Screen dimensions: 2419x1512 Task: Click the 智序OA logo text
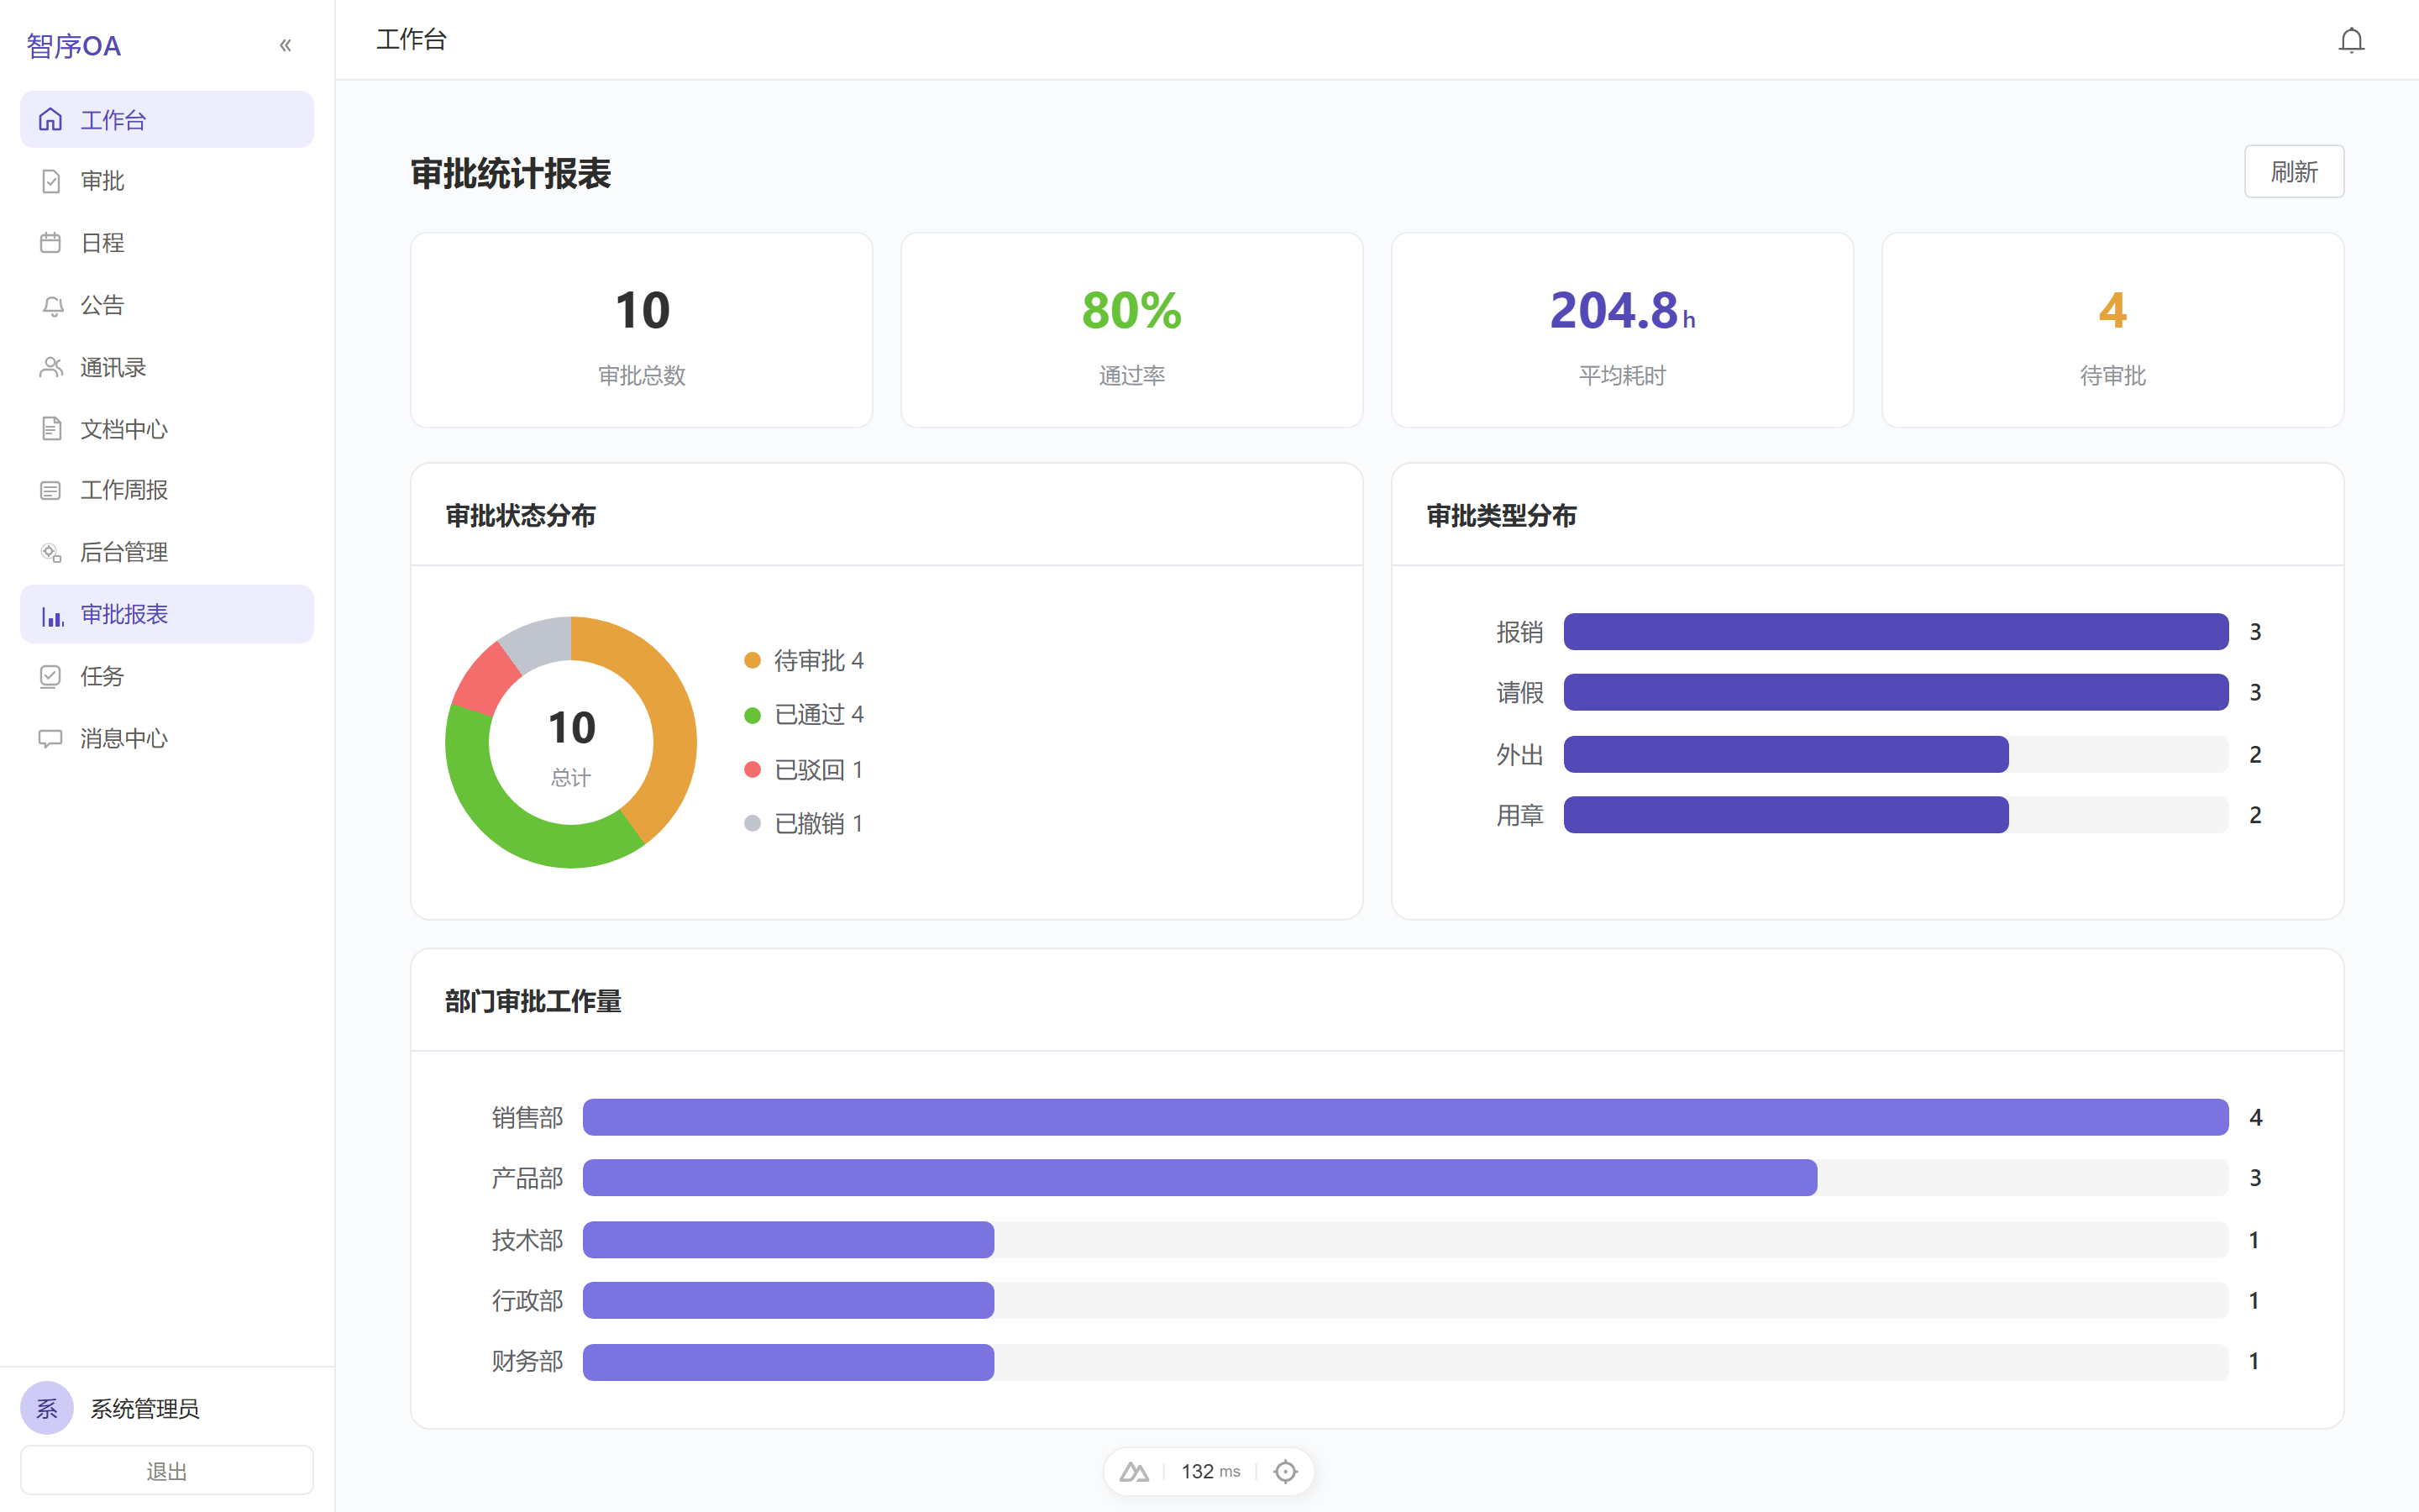74,46
